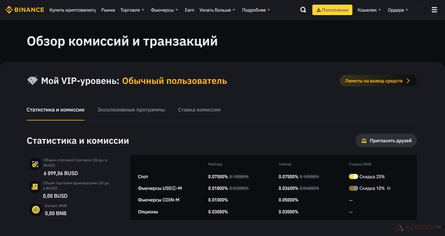445x236 pixels.
Task: Click the 0.01800% maker fee value
Action: [218, 188]
